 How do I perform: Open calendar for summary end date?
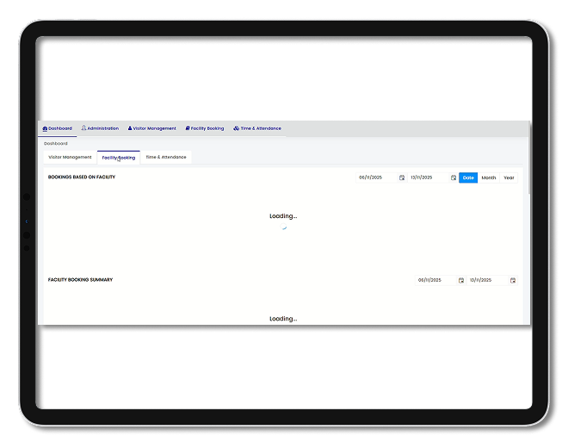(x=513, y=280)
